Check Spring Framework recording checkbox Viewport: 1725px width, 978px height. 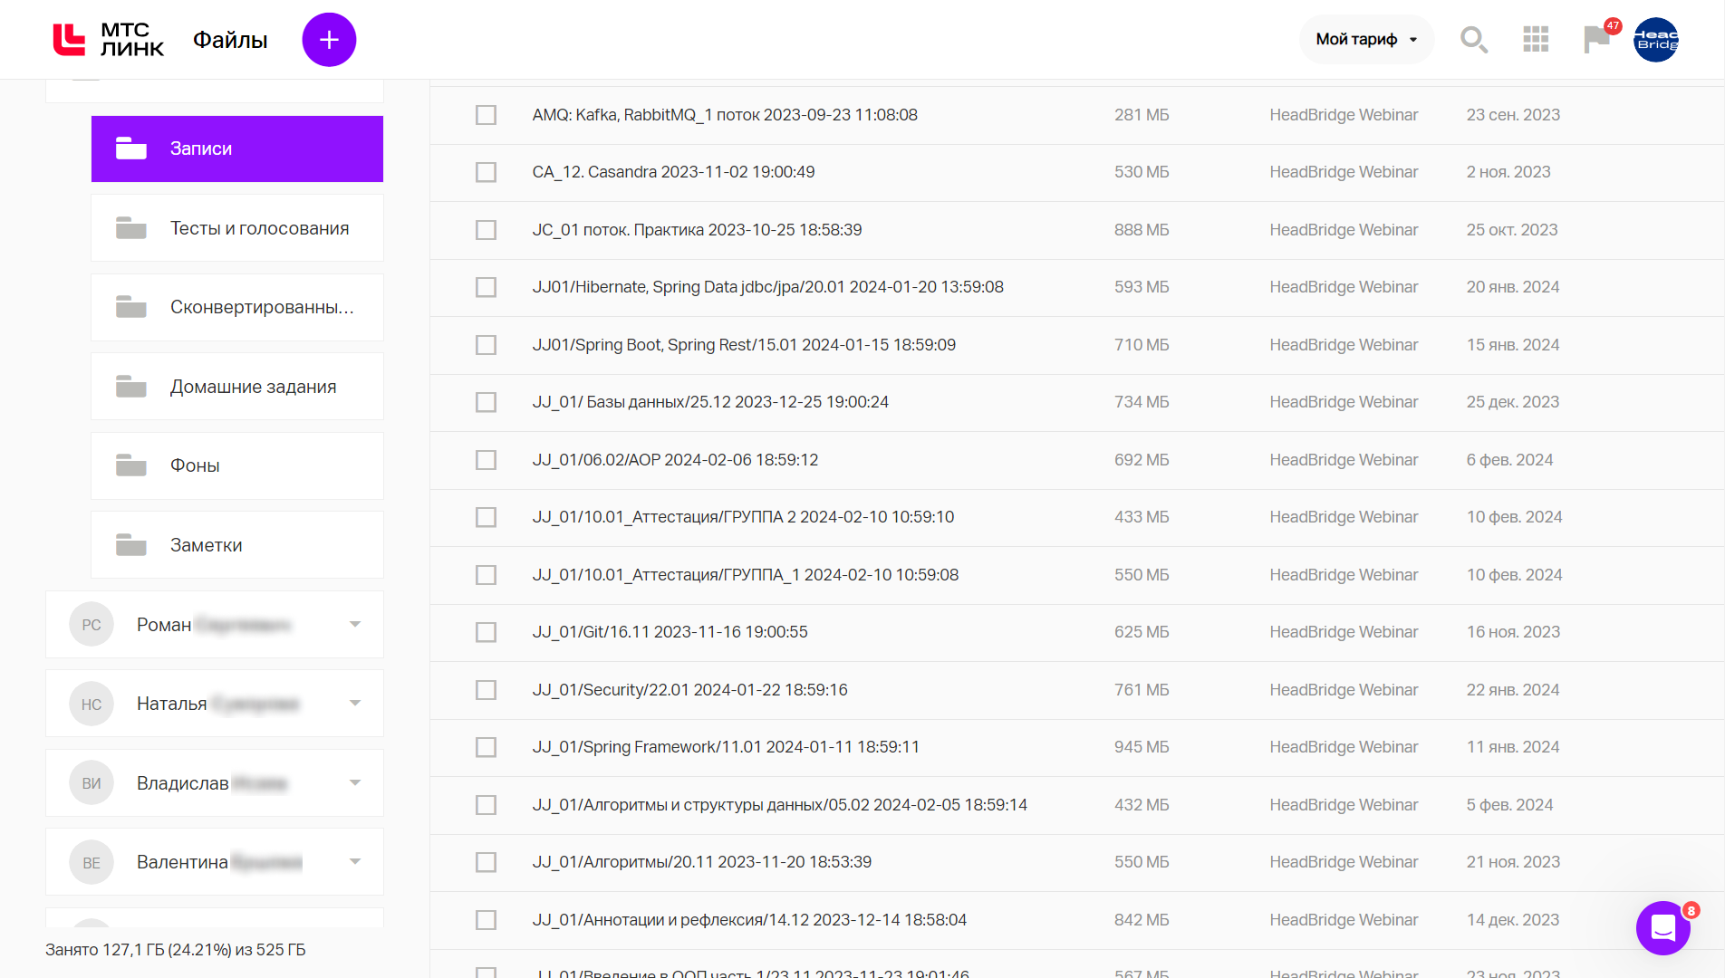tap(487, 747)
